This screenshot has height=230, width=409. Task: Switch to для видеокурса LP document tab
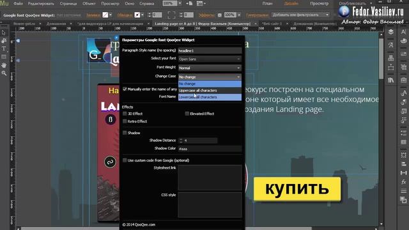coord(111,24)
